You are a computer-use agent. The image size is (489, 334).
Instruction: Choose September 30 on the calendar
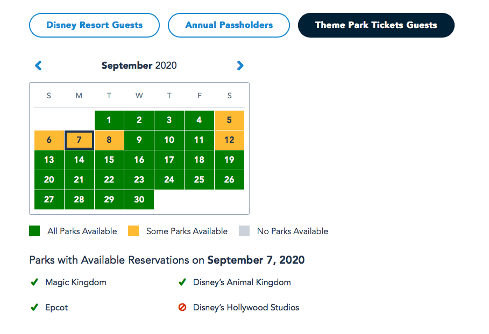[139, 199]
